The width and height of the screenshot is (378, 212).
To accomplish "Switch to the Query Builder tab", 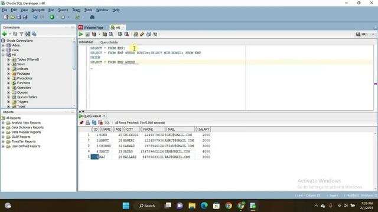I will tap(109, 42).
